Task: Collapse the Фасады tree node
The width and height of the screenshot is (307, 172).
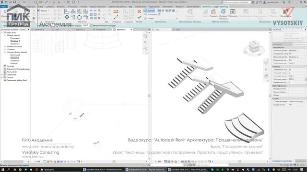Action: pos(5,52)
